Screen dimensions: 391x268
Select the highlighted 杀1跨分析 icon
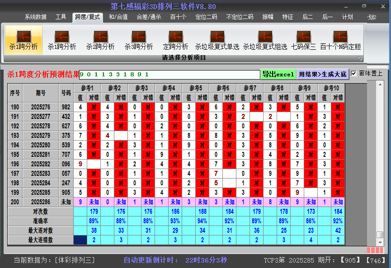point(24,40)
